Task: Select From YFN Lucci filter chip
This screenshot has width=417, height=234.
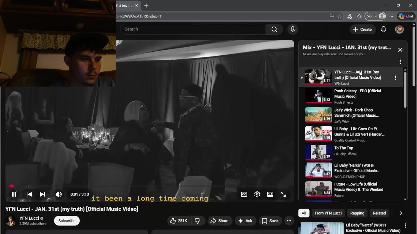Action: pos(328,213)
